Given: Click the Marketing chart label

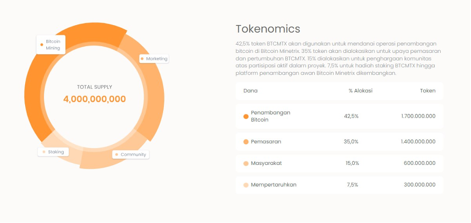Looking at the screenshot, I should pos(154,59).
